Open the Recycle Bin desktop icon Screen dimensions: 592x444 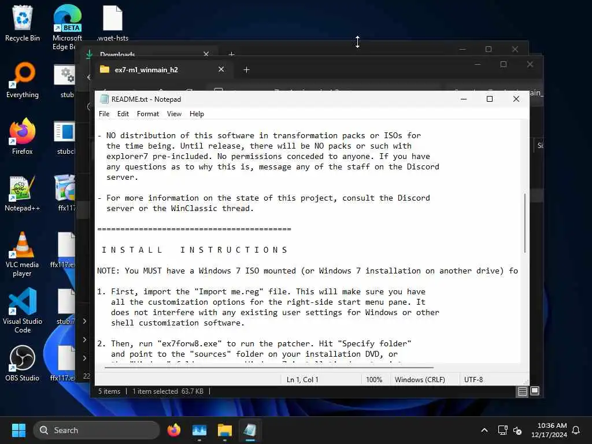coord(23,23)
